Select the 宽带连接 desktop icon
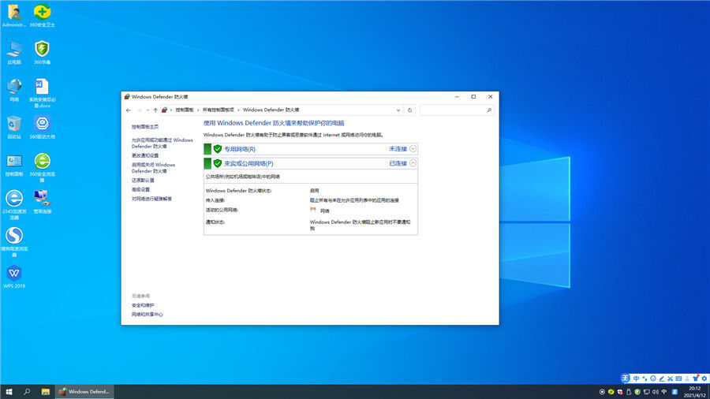The height and width of the screenshot is (399, 710). click(42, 202)
